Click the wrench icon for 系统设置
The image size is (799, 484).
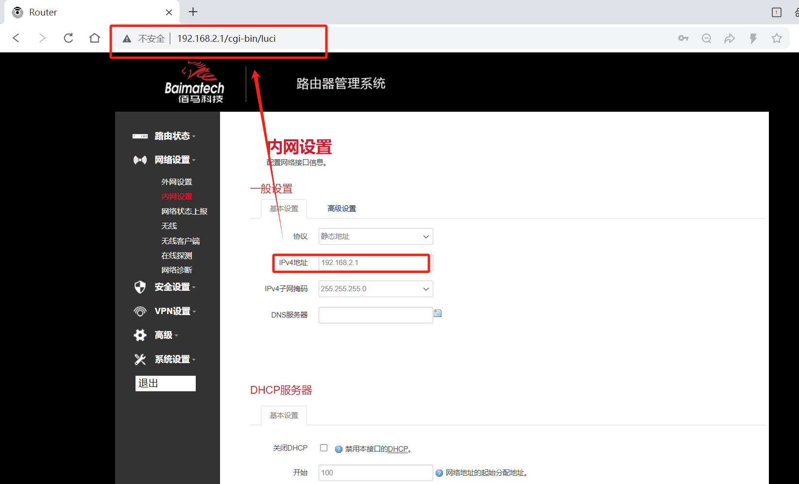coord(140,359)
